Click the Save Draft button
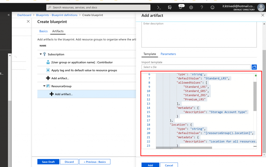The height and width of the screenshot is (167, 266). point(48,162)
